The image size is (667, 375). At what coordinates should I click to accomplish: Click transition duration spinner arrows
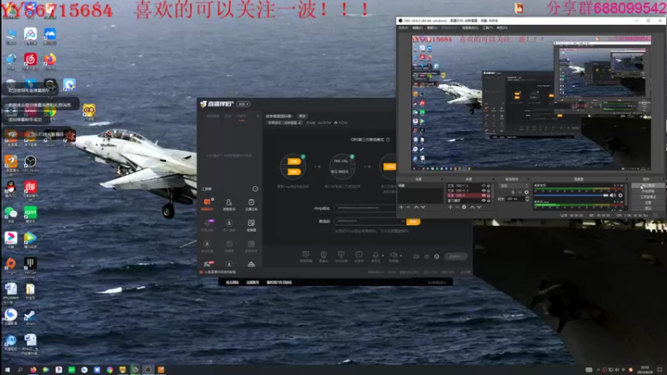tap(528, 198)
